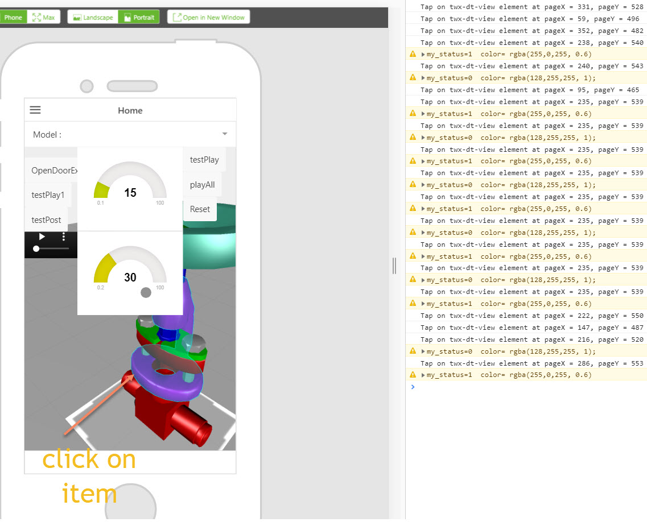Viewport: 647px width, 522px height.
Task: Select the Phone preview mode icon
Action: pos(13,17)
